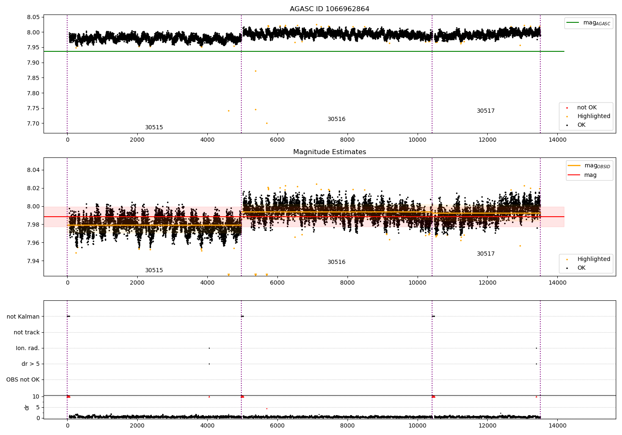622x435 pixels.
Task: Click obsid label '30517' in the AGASC ID plot
Action: [486, 111]
